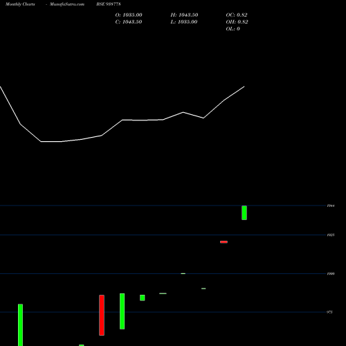
Task: Click the tall green candle at the left edge
Action: (21, 325)
